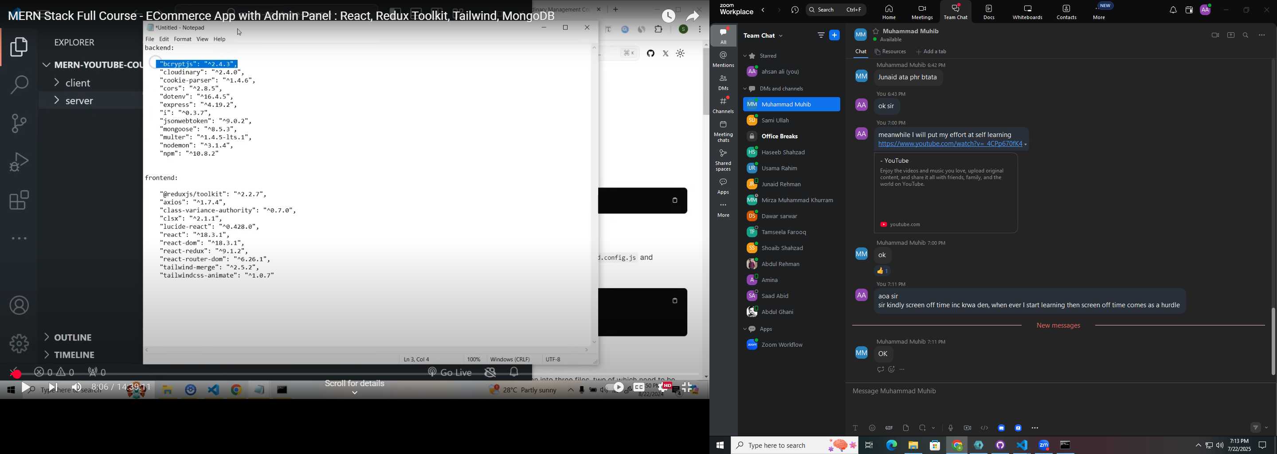Image resolution: width=1277 pixels, height=454 pixels.
Task: Click Go Live in VS Code status bar
Action: 450,372
